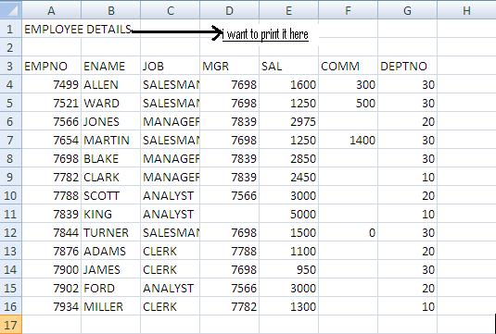
Task: Select the ALLEN name cell
Action: (x=110, y=84)
